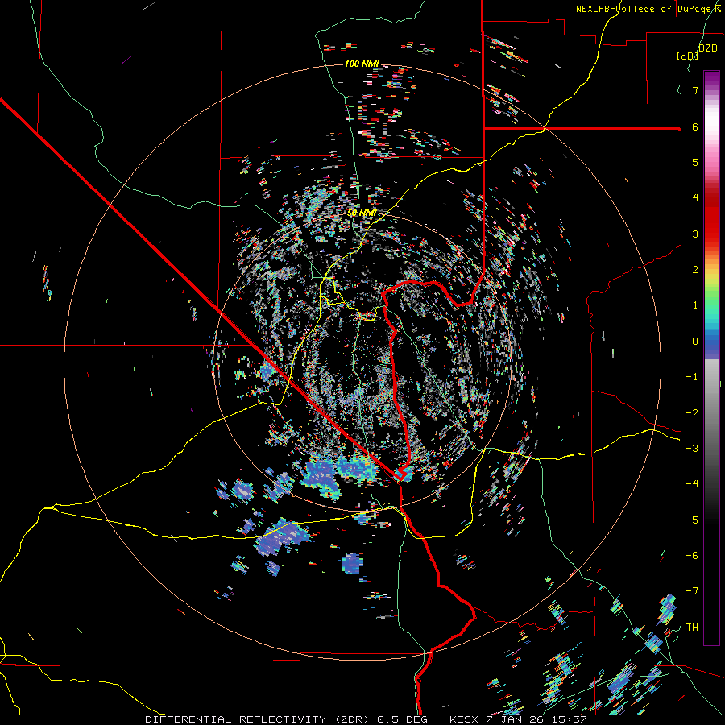725x725 pixels.
Task: Click the "6" value on color scale
Action: coord(695,126)
